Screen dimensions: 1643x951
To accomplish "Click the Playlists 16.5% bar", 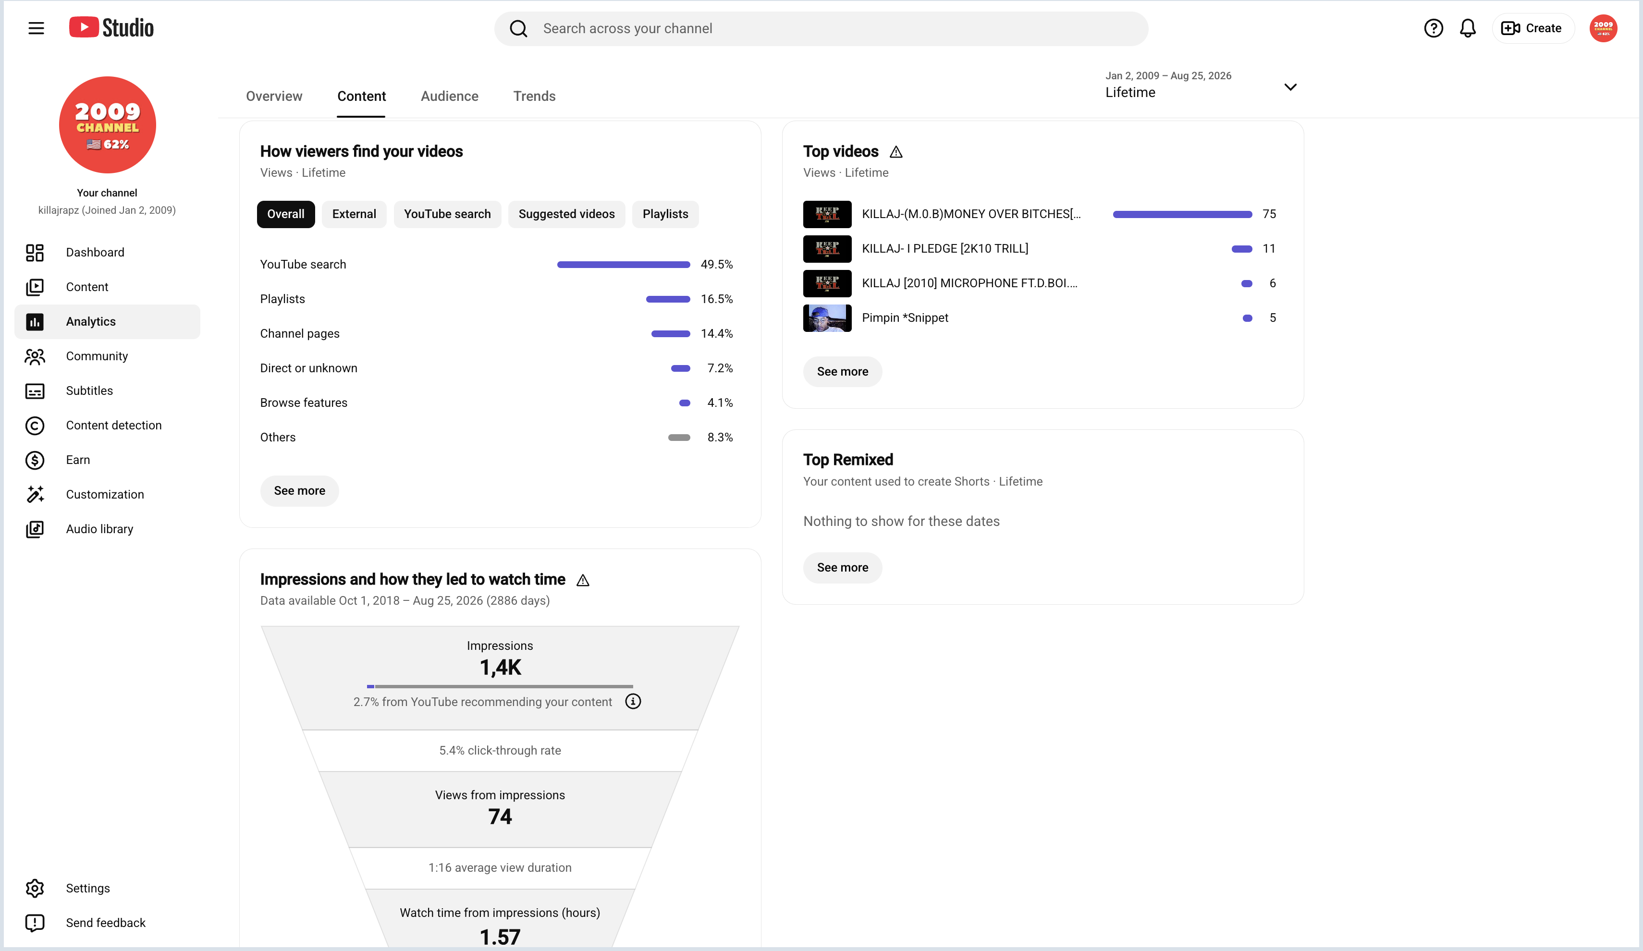I will 668,299.
